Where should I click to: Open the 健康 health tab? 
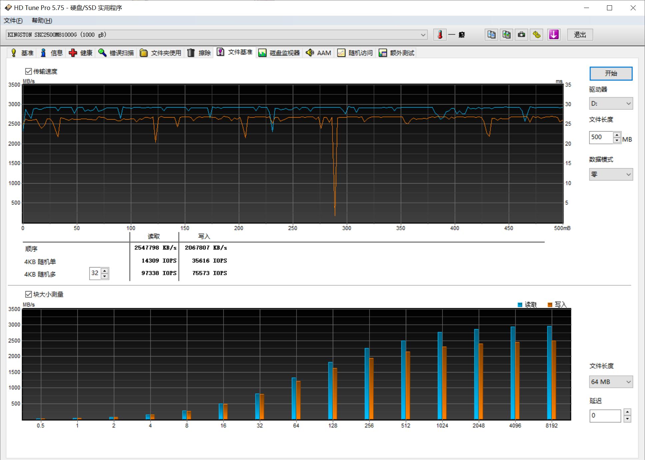coord(81,53)
